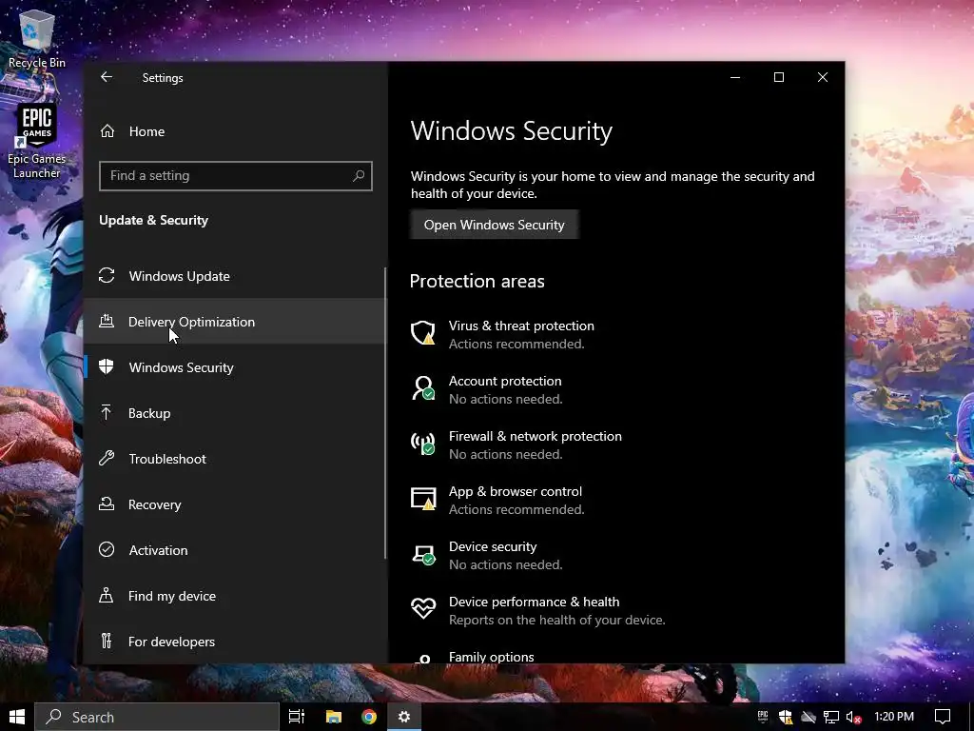Image resolution: width=974 pixels, height=731 pixels.
Task: Click the Troubleshoot wrench icon
Action: [107, 458]
